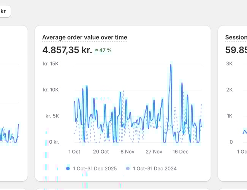
Task: Click the kr. 5K y-axis label
Action: (52, 116)
